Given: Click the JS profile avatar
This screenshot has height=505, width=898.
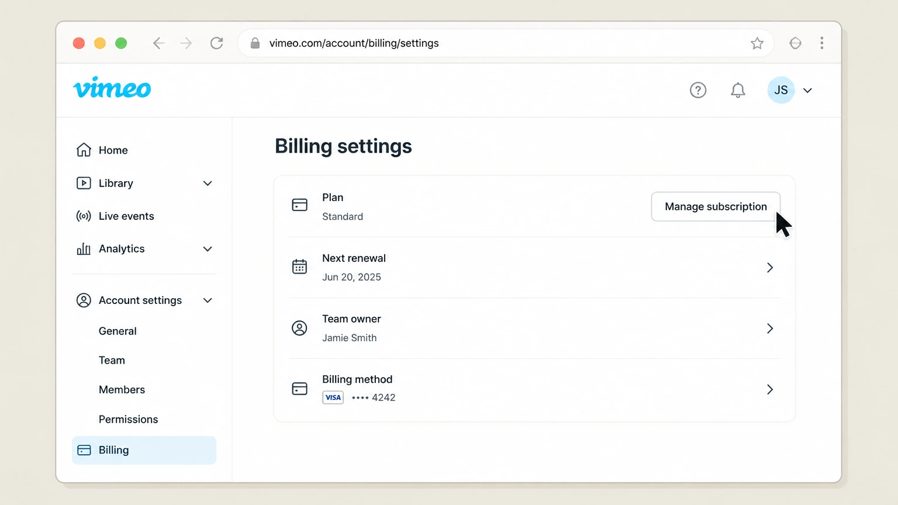Looking at the screenshot, I should coord(781,90).
